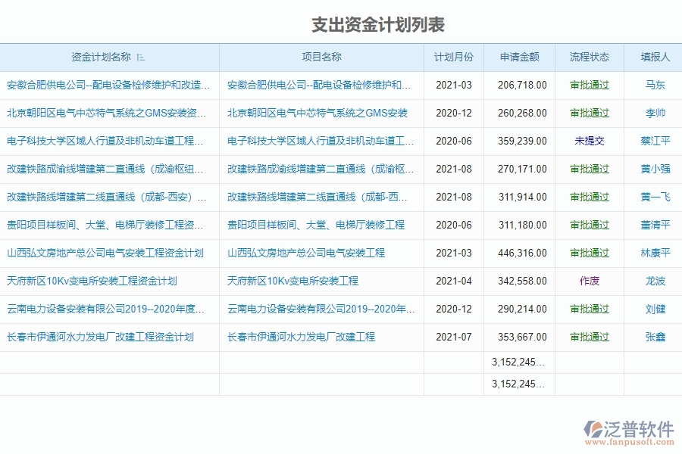
Task: Select the 计划月份 column header
Action: click(x=456, y=57)
